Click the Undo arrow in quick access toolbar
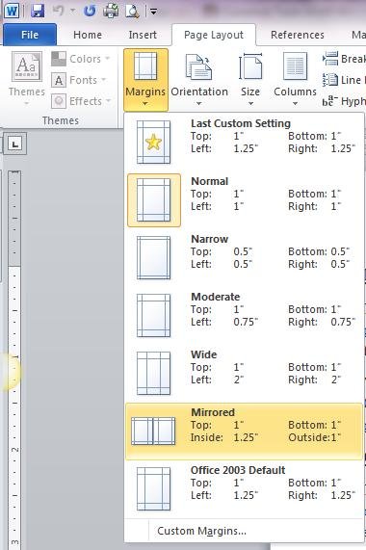This screenshot has width=366, height=550. [x=58, y=11]
